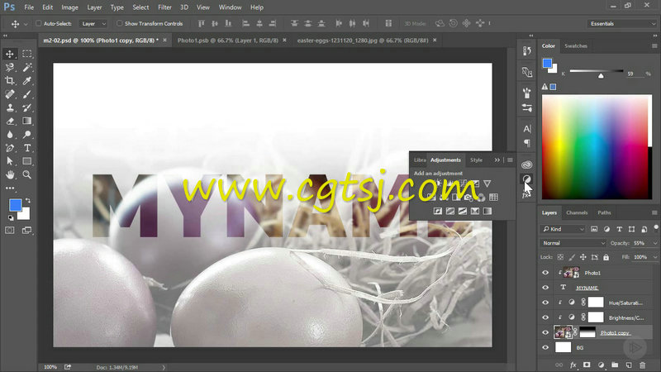Switch to easter-eggs jpg document tab
This screenshot has width=661, height=372.
pos(363,41)
